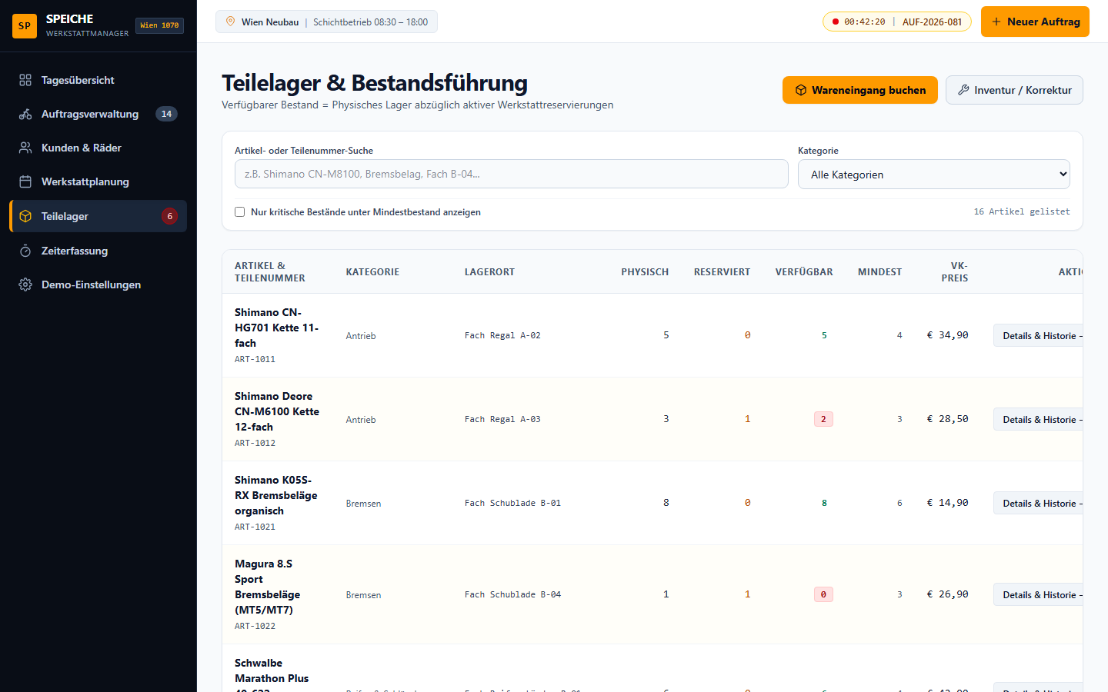The width and height of the screenshot is (1108, 692).
Task: Click the wrench icon in Inventur / Korrektur
Action: (963, 90)
